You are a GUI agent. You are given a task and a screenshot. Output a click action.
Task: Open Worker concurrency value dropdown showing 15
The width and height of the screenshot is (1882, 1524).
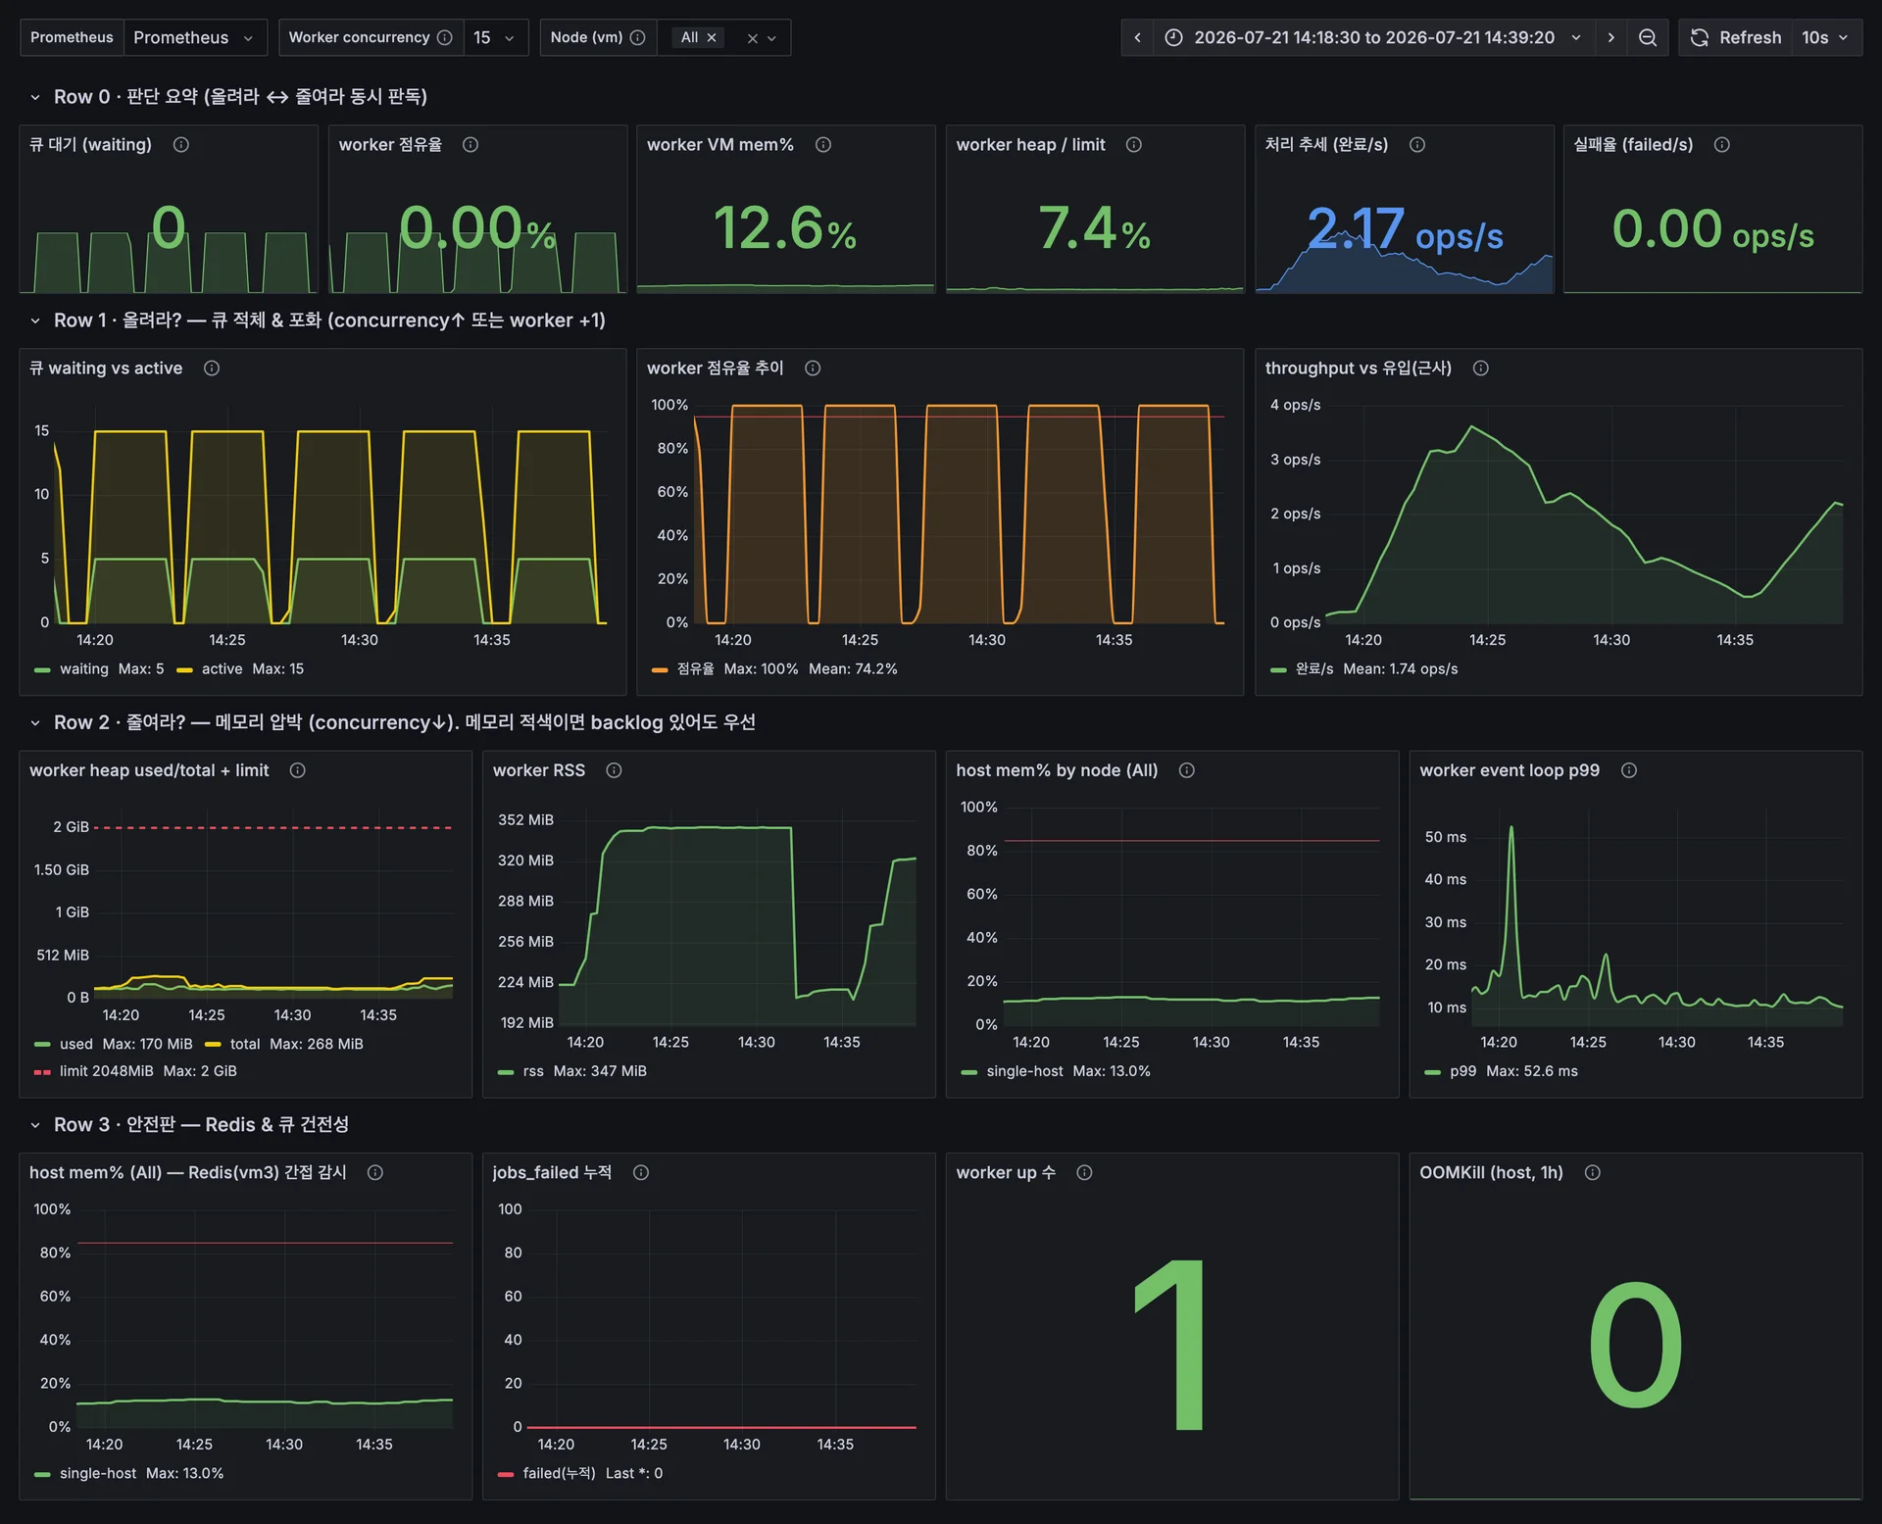495,37
